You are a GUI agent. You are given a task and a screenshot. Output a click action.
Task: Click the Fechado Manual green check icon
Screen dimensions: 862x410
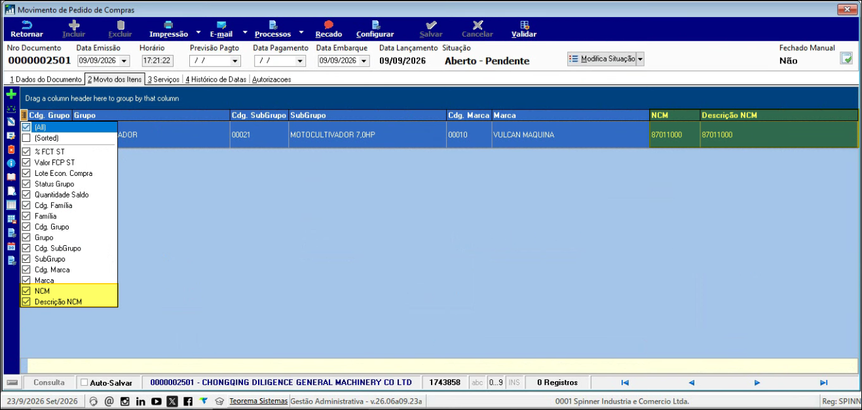[846, 59]
